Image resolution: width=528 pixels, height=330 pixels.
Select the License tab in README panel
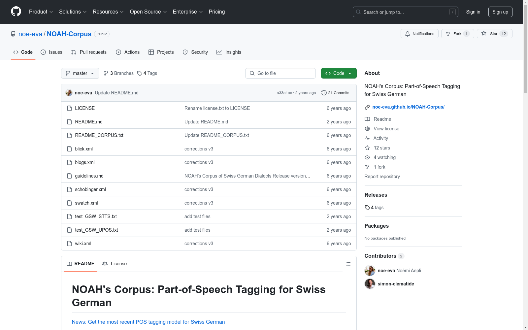pos(115,264)
